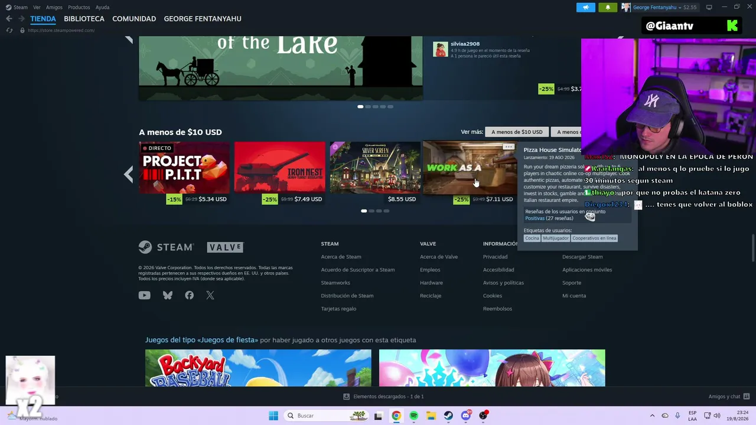
Task: Select the 'Cooperativos en línea' tag
Action: pos(594,238)
